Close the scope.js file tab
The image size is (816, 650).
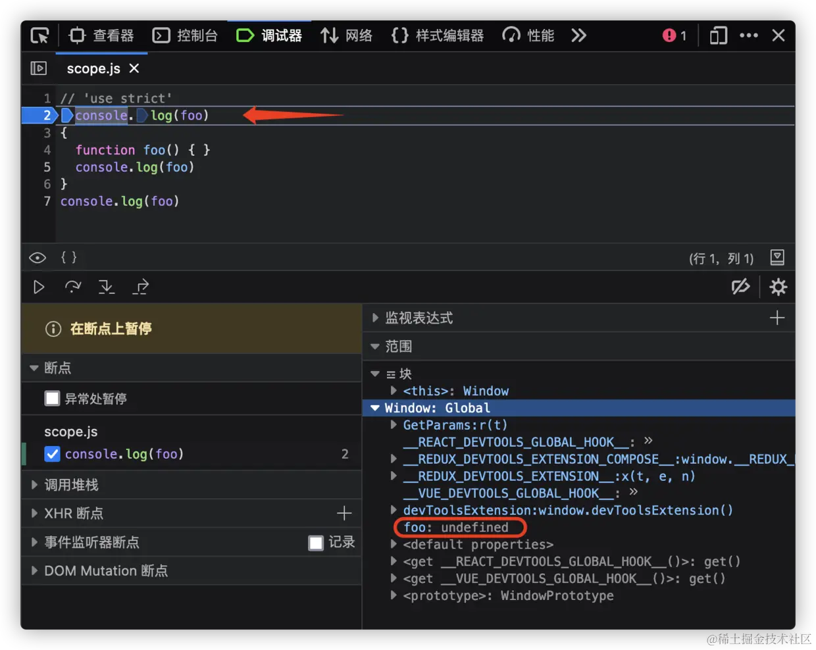[x=134, y=68]
